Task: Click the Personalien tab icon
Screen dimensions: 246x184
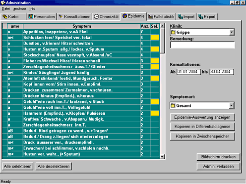Action: tap(31, 17)
